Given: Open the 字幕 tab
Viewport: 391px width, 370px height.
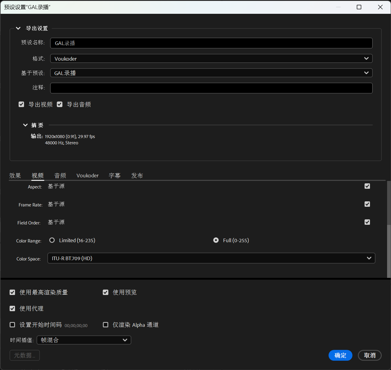Looking at the screenshot, I should tap(114, 176).
